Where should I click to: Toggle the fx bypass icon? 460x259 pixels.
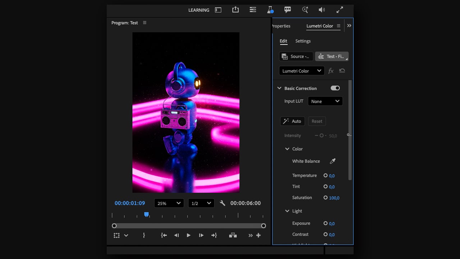pos(331,71)
